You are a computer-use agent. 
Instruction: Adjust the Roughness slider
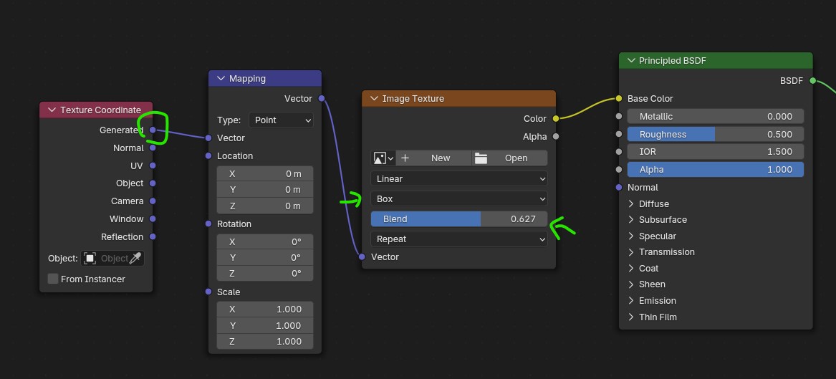point(715,134)
